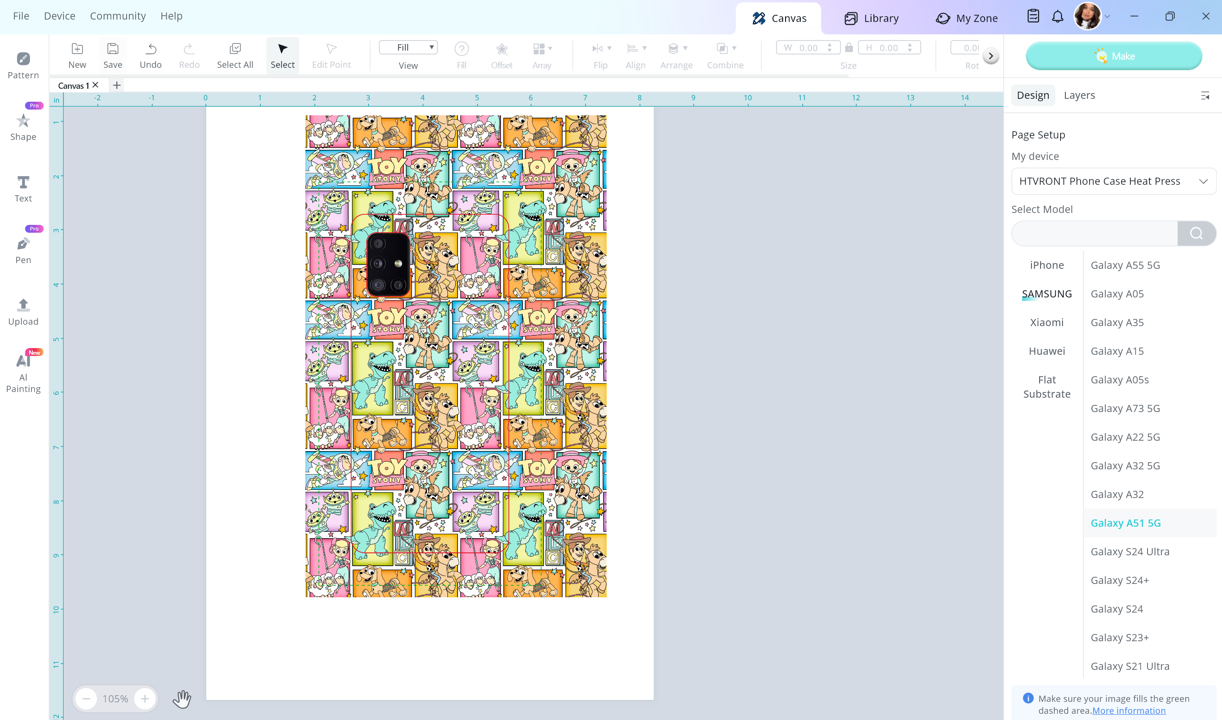Click the Select Model search field

[x=1094, y=233]
